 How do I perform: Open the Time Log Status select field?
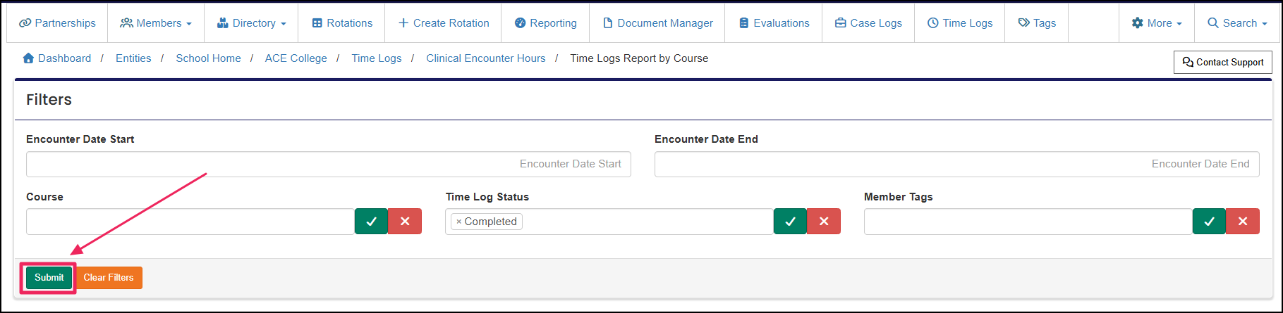tap(609, 222)
